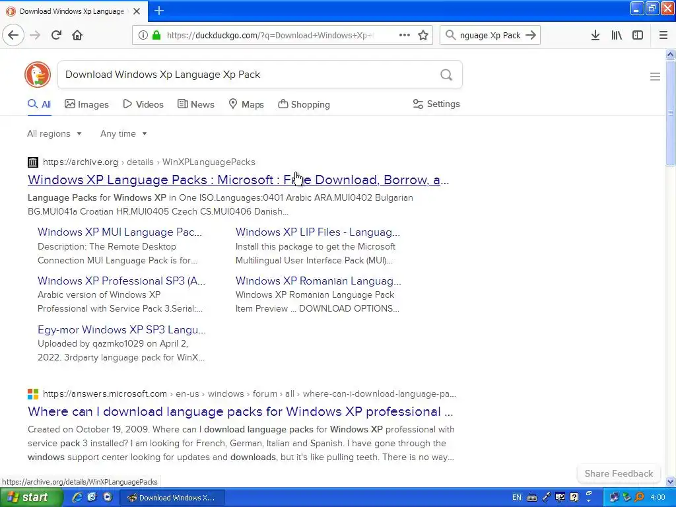Click the forward navigation arrow
This screenshot has height=507, width=676.
pos(35,35)
